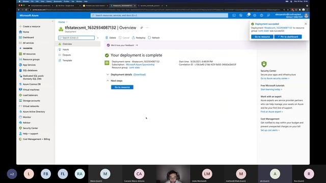Viewport: 326px width, 183px height.
Task: Select the FB participant avatar in the meeting strip
Action: pyautogui.click(x=46, y=174)
